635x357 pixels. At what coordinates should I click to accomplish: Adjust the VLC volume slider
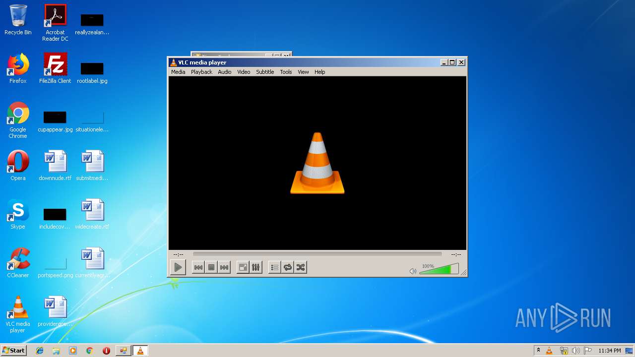tap(439, 269)
